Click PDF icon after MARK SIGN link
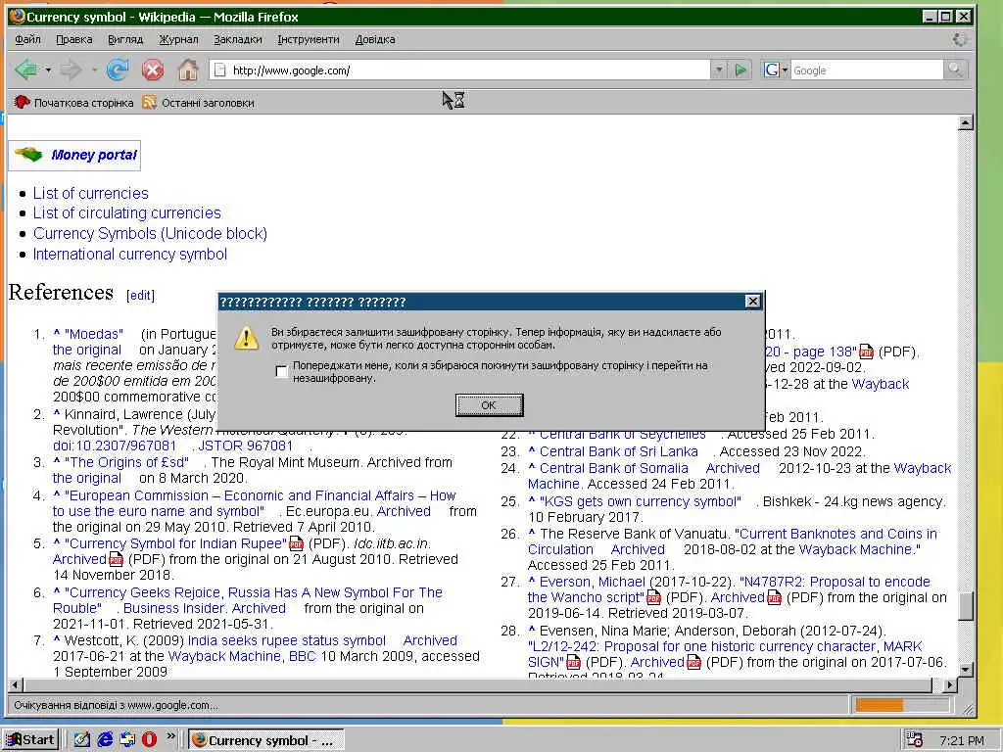1003x752 pixels. point(572,662)
